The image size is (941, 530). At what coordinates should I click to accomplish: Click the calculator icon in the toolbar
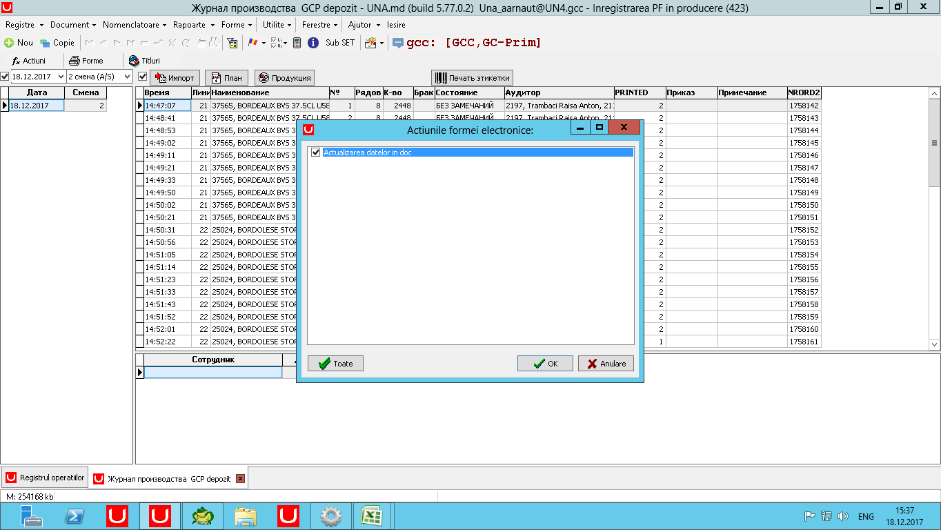(297, 43)
